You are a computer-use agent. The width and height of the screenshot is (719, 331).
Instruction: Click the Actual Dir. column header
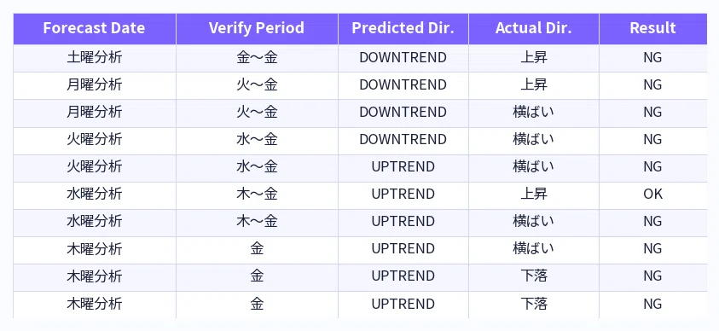pyautogui.click(x=534, y=29)
